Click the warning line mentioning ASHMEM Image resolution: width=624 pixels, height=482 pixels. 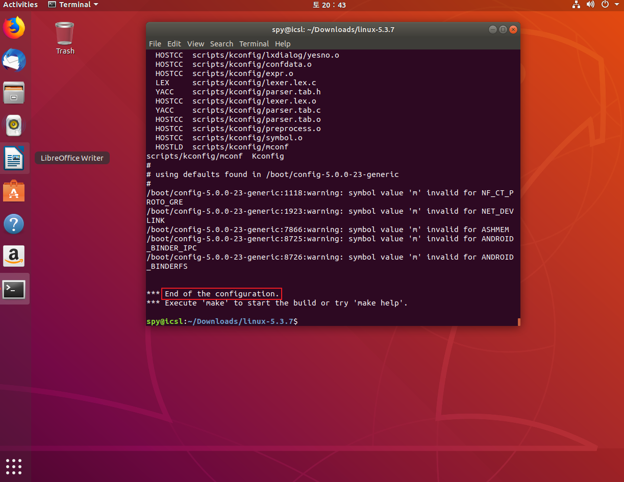[x=328, y=230]
